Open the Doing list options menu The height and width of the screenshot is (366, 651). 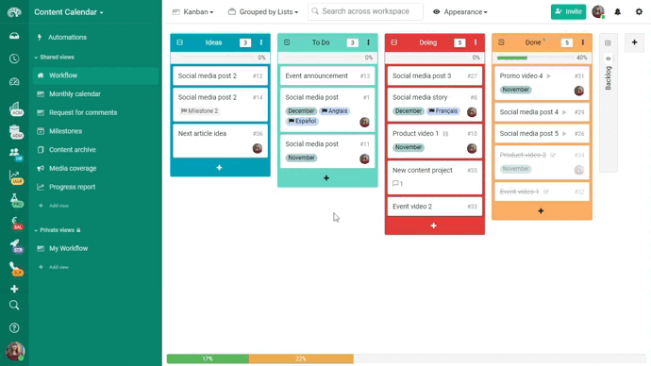click(476, 42)
